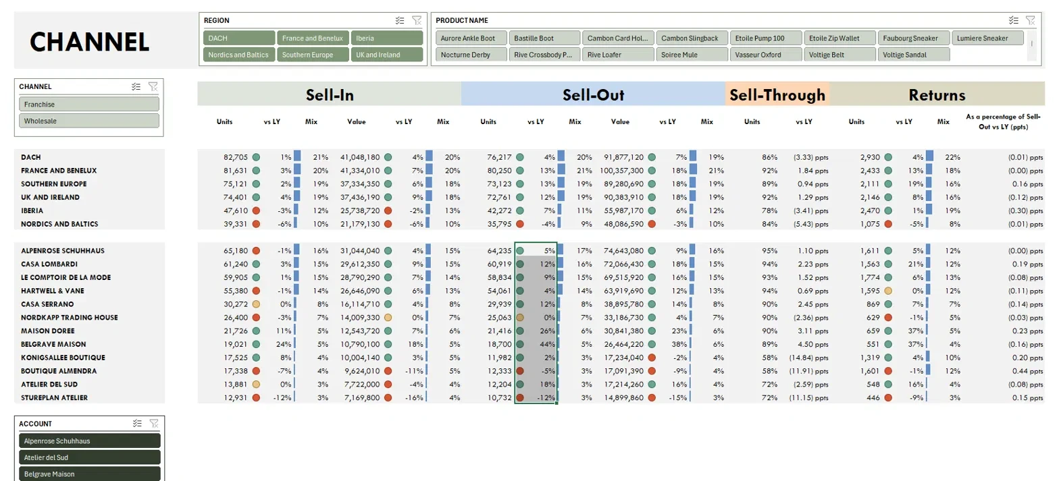Click the Product Name slicer scrollbar
This screenshot has width=1059, height=481.
tap(1031, 46)
